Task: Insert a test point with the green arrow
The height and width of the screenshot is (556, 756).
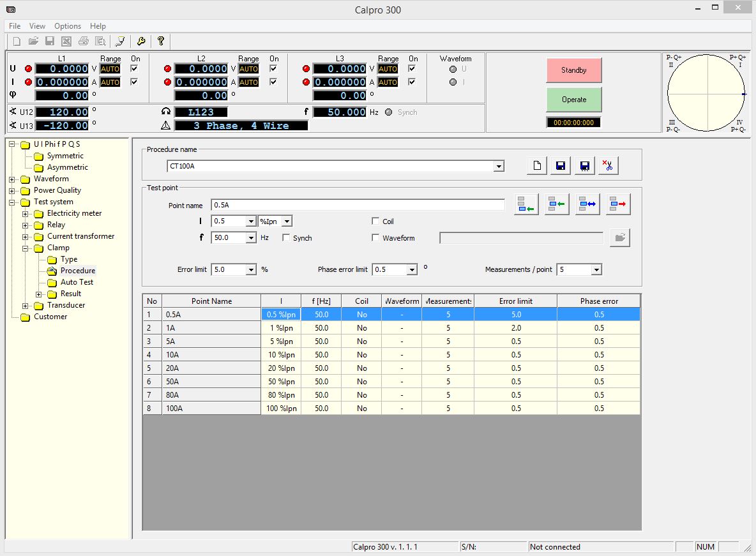Action: click(x=556, y=204)
